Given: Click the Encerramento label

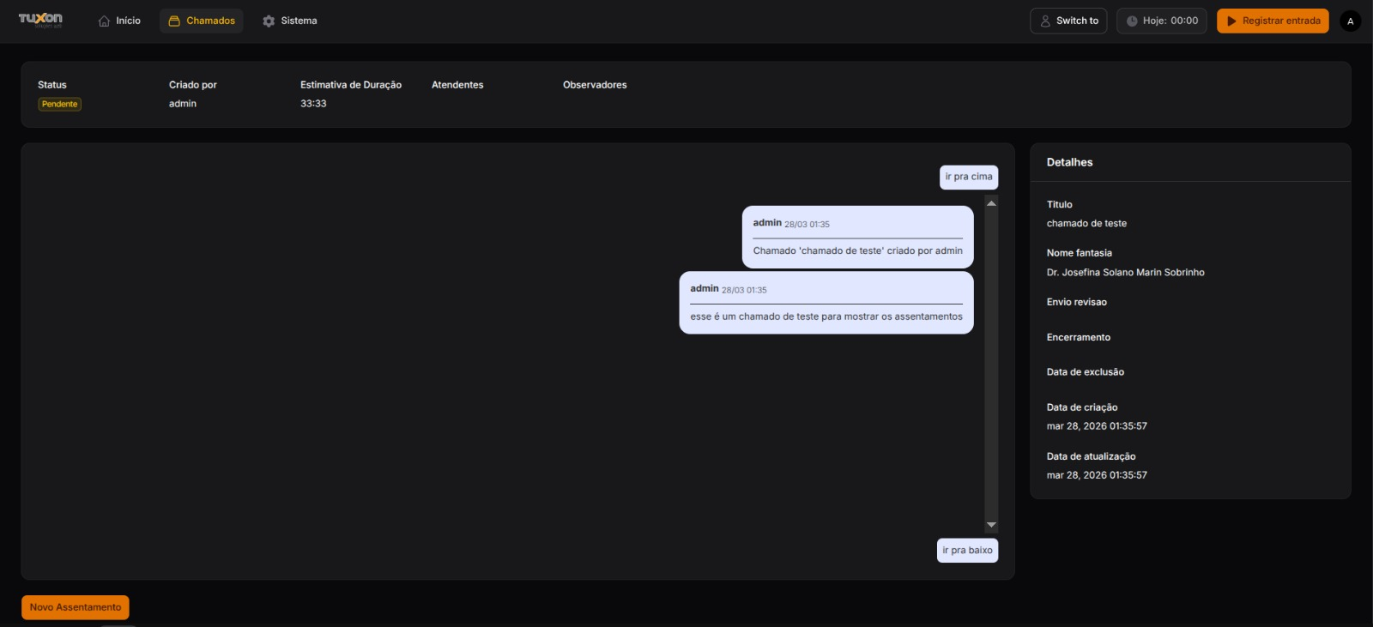Looking at the screenshot, I should (x=1078, y=337).
